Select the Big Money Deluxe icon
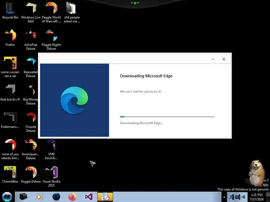The height and width of the screenshot is (202, 270). (x=31, y=94)
